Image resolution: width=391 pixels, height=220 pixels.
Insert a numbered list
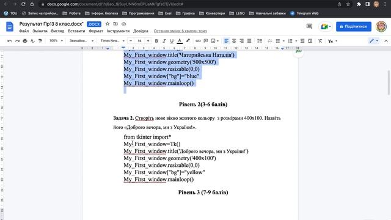(290, 41)
